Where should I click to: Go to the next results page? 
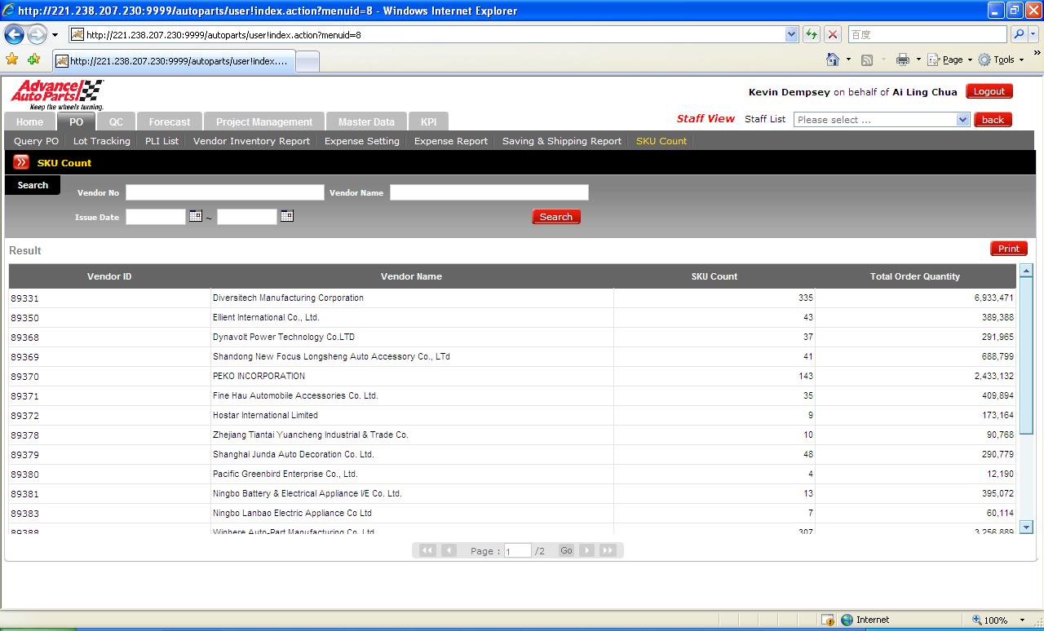click(586, 550)
